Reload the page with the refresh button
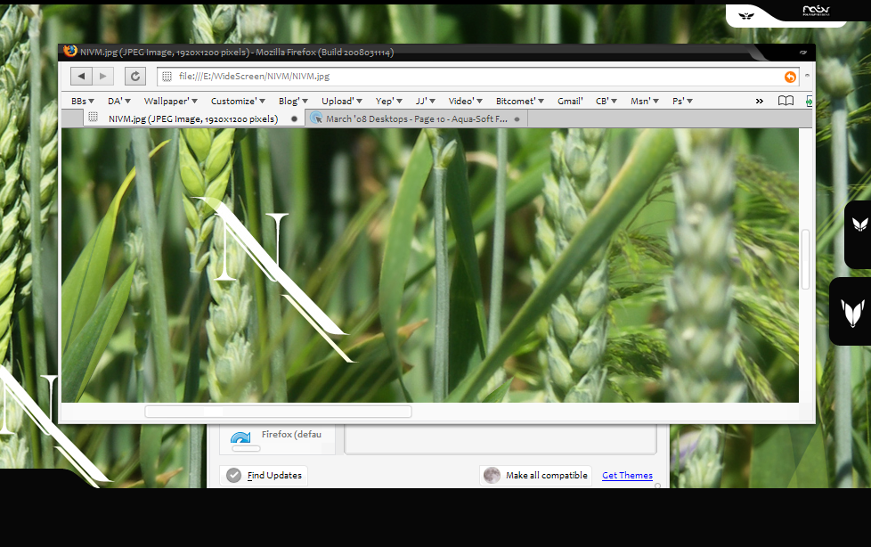The height and width of the screenshot is (547, 871). (135, 76)
